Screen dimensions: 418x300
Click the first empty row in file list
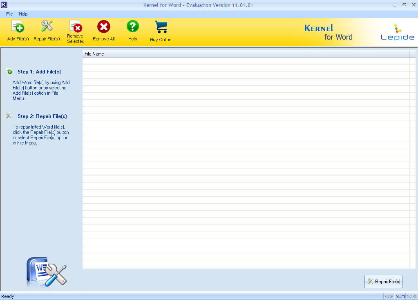point(246,62)
